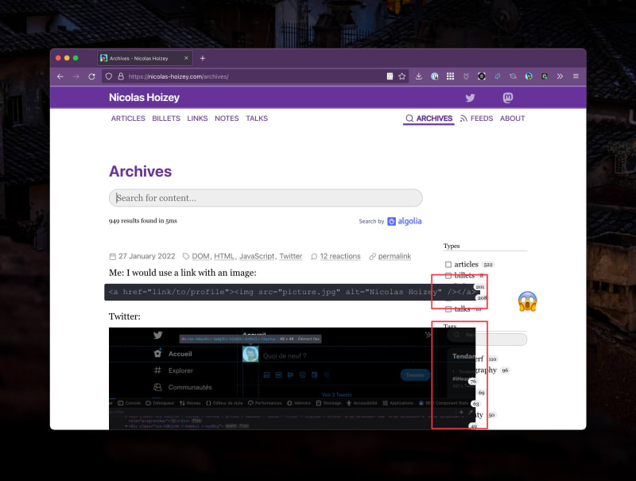Click the blue hash extension icon
Viewport: 636px width, 481px height.
(x=498, y=76)
